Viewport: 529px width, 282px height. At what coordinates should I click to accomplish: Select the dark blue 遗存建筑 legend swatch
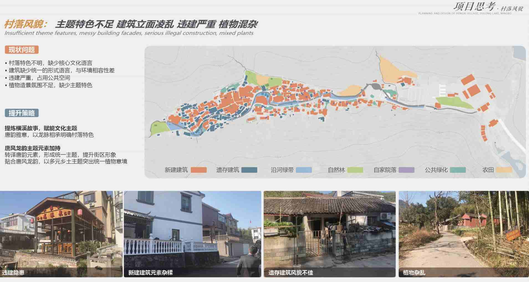pyautogui.click(x=249, y=170)
